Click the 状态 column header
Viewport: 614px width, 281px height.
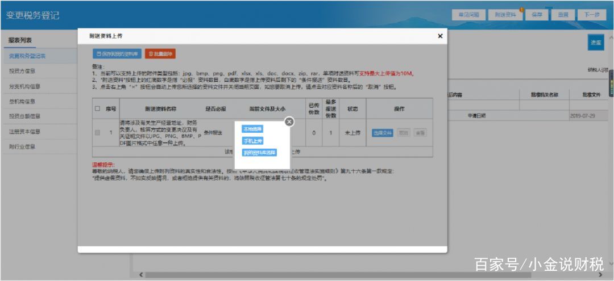352,108
